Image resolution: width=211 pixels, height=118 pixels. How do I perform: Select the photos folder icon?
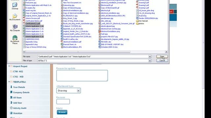[137, 24]
